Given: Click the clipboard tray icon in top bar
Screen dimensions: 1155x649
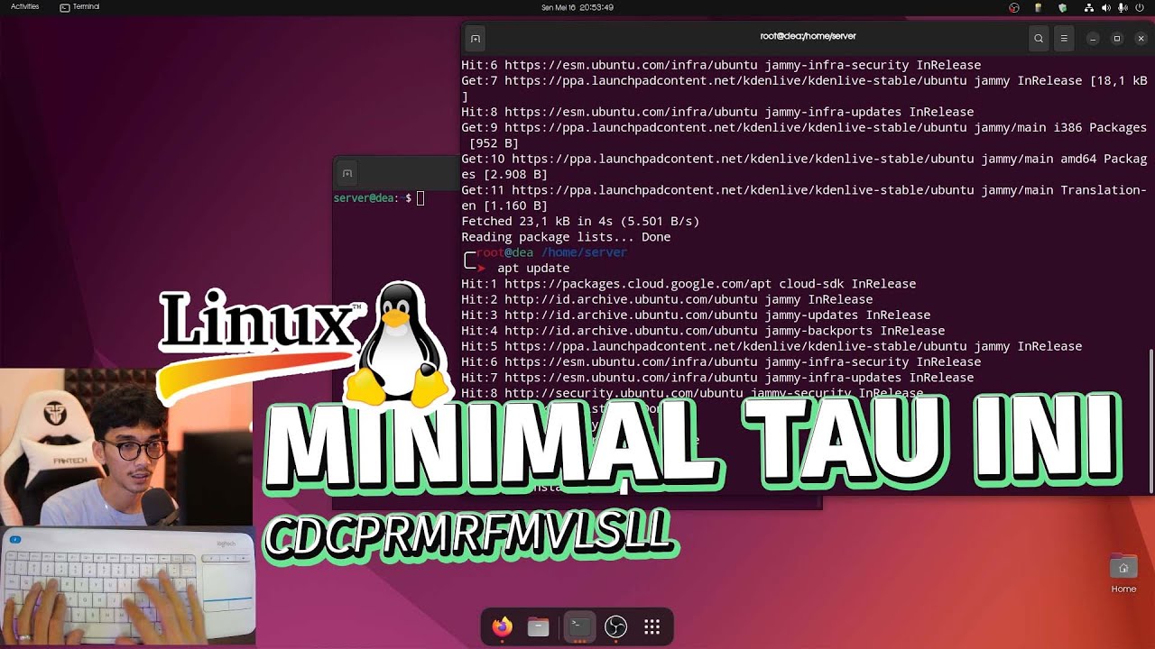Looking at the screenshot, I should (x=1039, y=7).
